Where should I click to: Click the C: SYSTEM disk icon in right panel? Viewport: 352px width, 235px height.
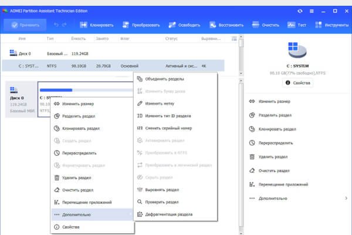[297, 50]
